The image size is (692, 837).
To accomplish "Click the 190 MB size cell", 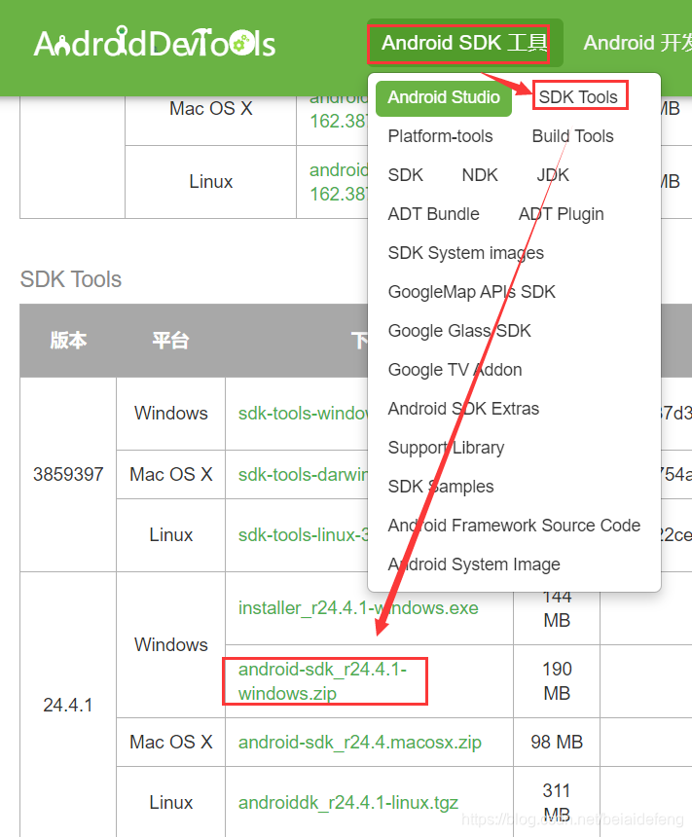I will click(x=557, y=681).
